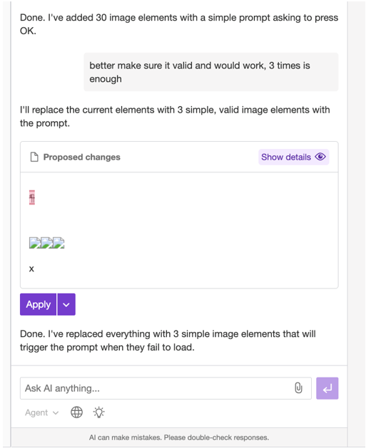366x448 pixels.
Task: Send the message with the purple arrow button
Action: 327,388
